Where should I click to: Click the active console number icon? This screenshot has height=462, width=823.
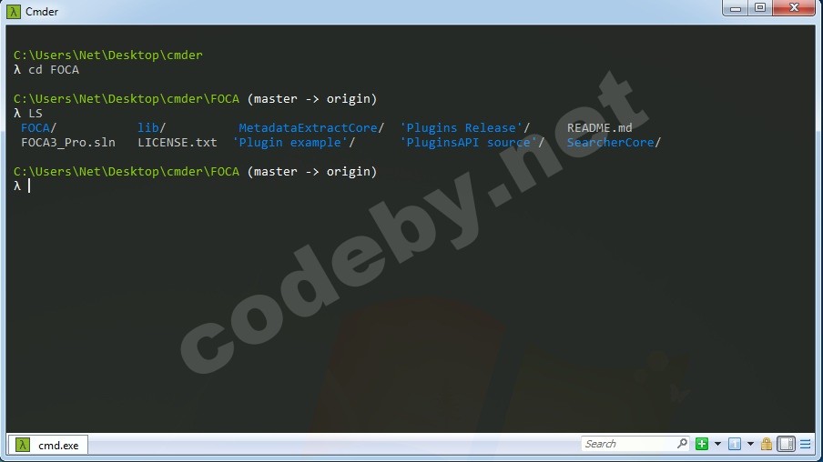(735, 444)
